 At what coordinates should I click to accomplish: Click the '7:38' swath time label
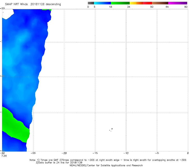[4, 156]
